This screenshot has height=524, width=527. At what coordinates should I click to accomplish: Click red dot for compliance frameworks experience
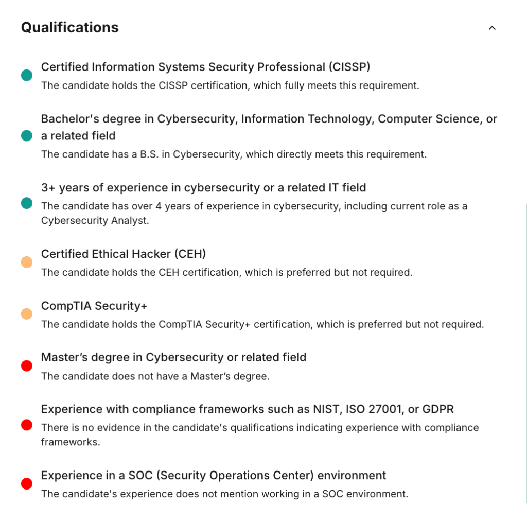click(27, 425)
